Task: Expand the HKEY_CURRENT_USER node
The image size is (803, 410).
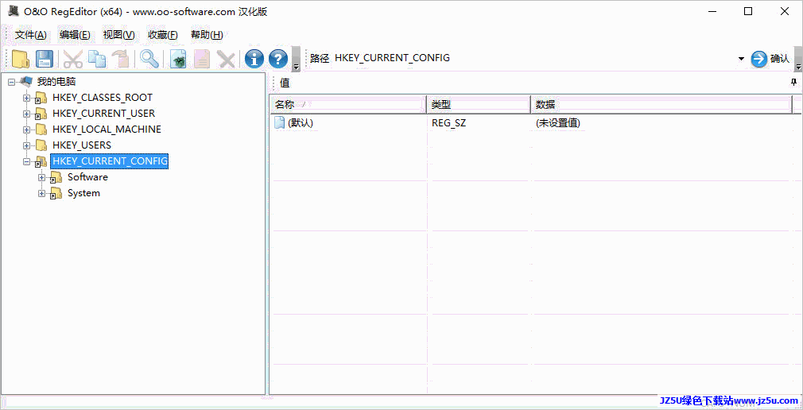Action: pos(26,114)
